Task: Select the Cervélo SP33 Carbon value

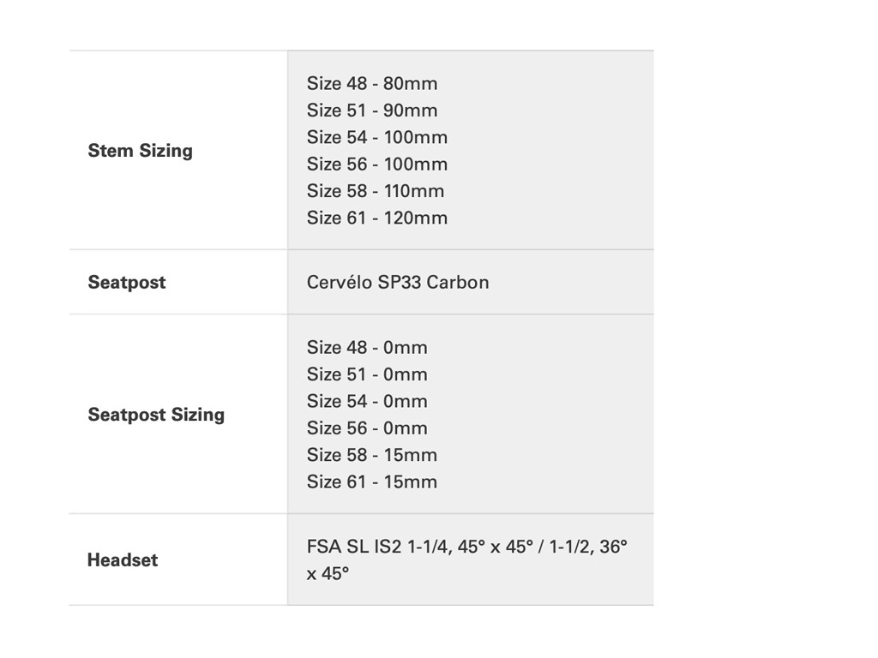Action: (398, 282)
